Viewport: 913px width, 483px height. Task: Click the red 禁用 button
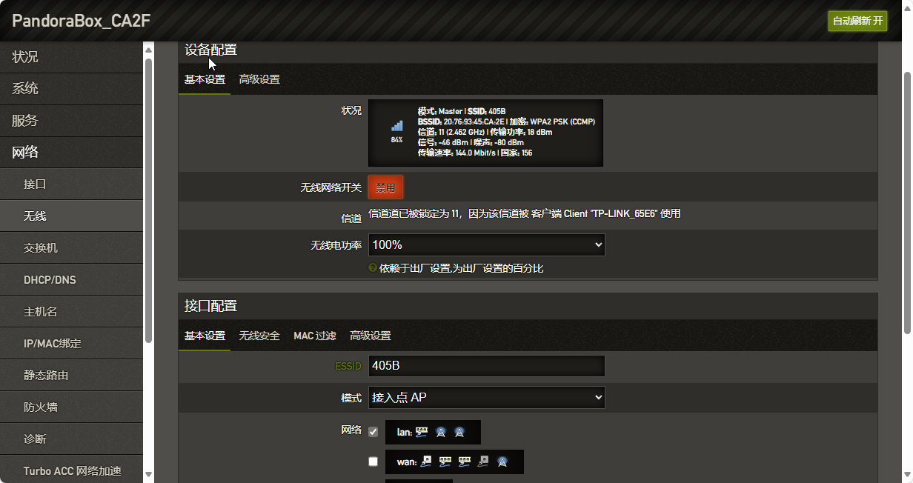(385, 187)
